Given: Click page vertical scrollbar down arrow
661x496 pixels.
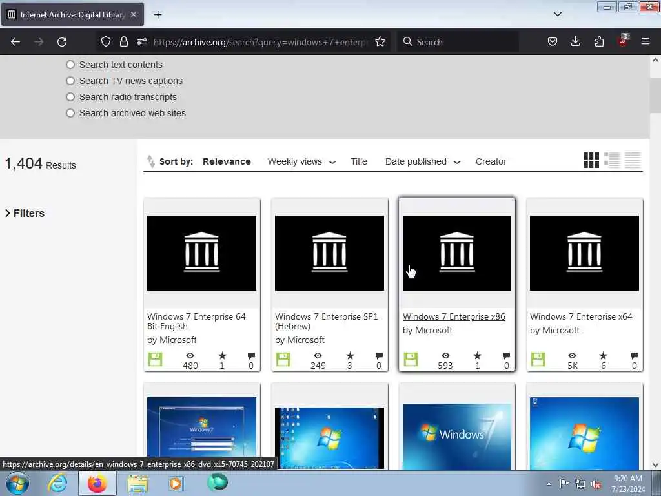Looking at the screenshot, I should [655, 465].
